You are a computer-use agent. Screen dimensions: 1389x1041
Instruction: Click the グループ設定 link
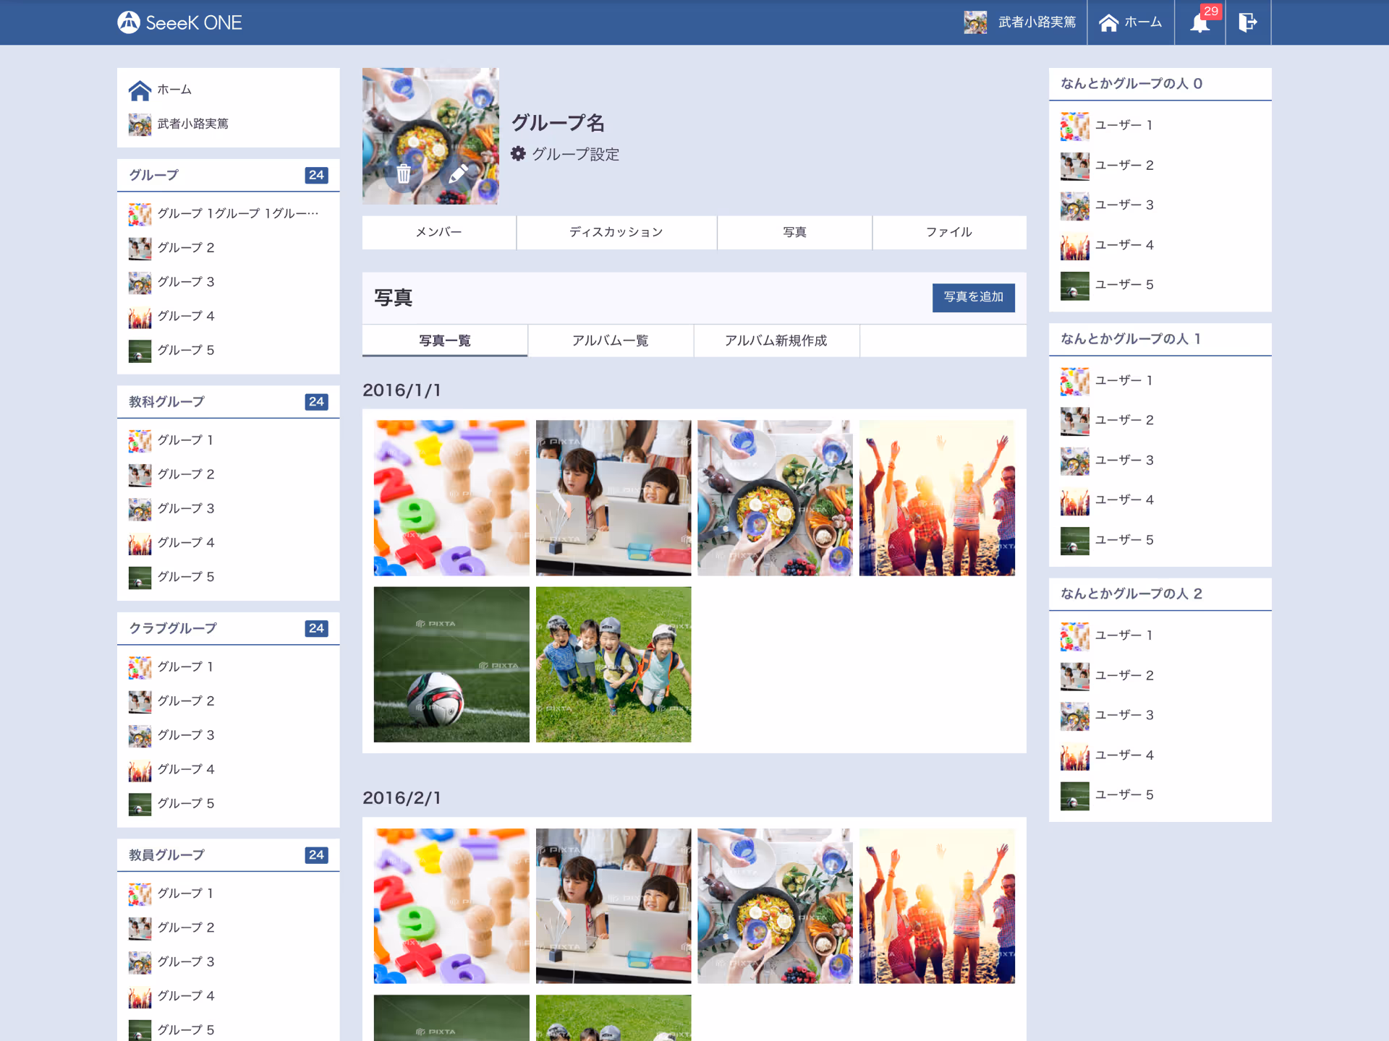click(575, 154)
